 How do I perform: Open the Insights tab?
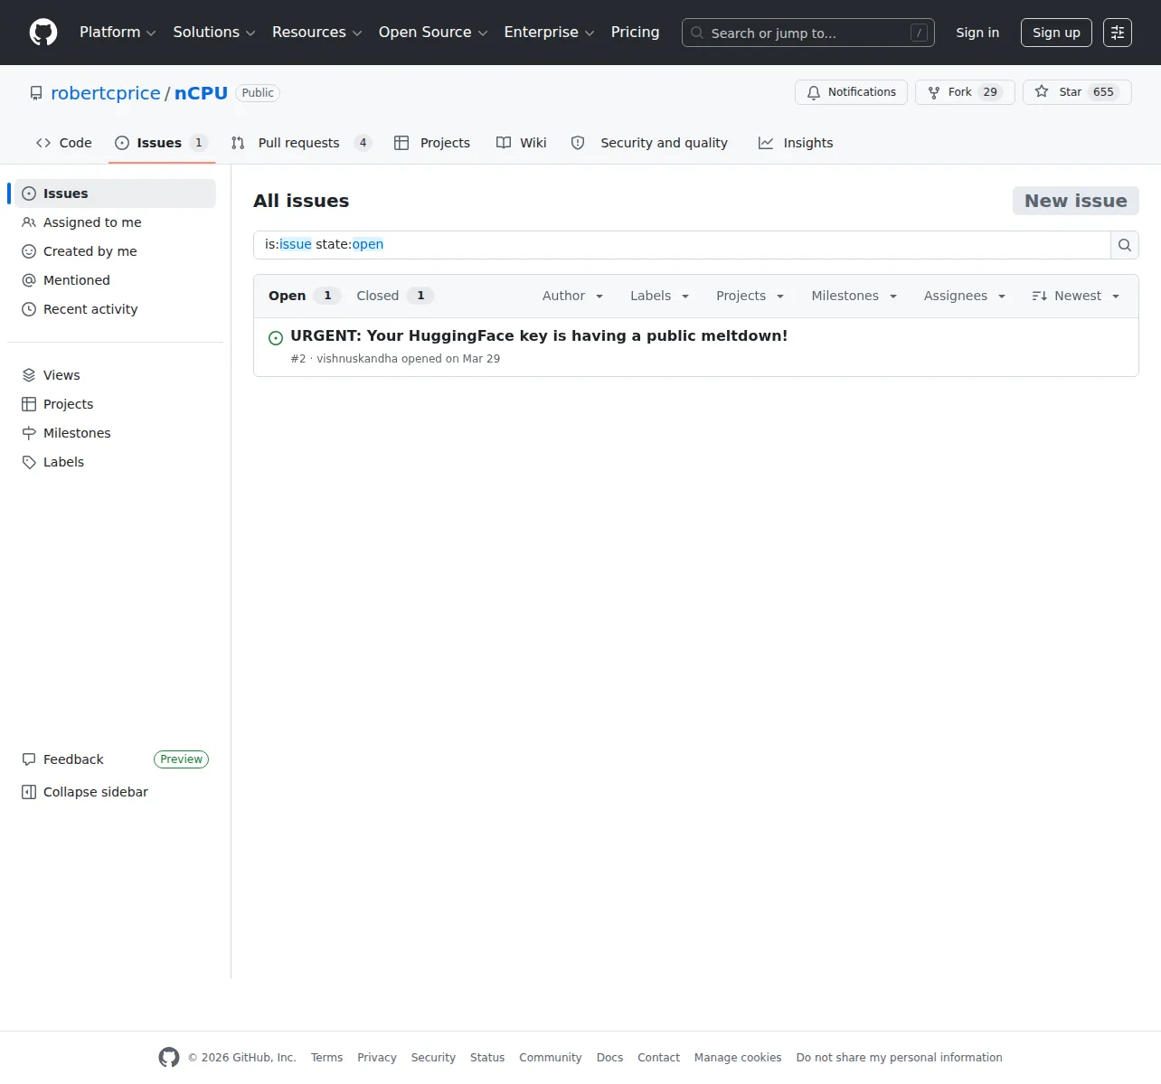(796, 143)
